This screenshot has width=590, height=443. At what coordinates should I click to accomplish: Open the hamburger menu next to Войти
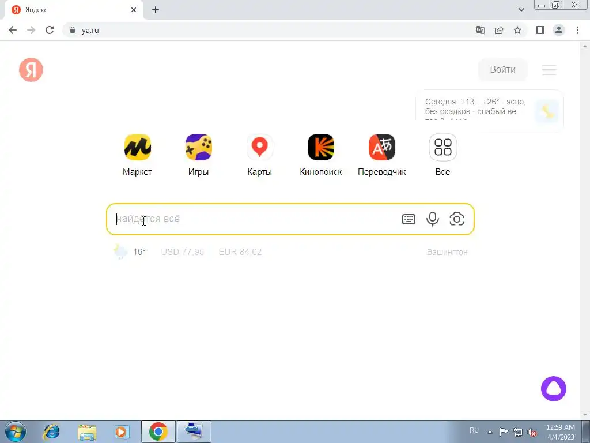tap(549, 70)
